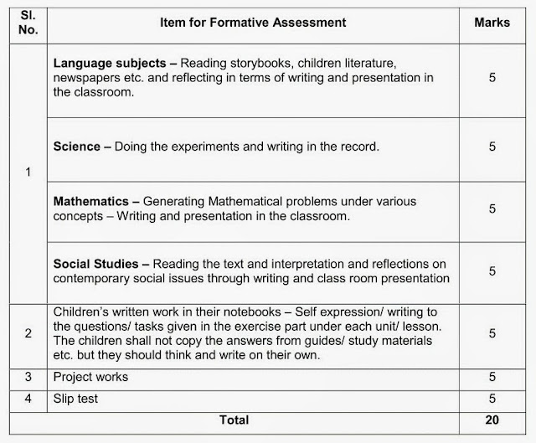Screen dimensions: 536x443
Task: Select the bold "Social Studies" heading
Action: [x=95, y=265]
